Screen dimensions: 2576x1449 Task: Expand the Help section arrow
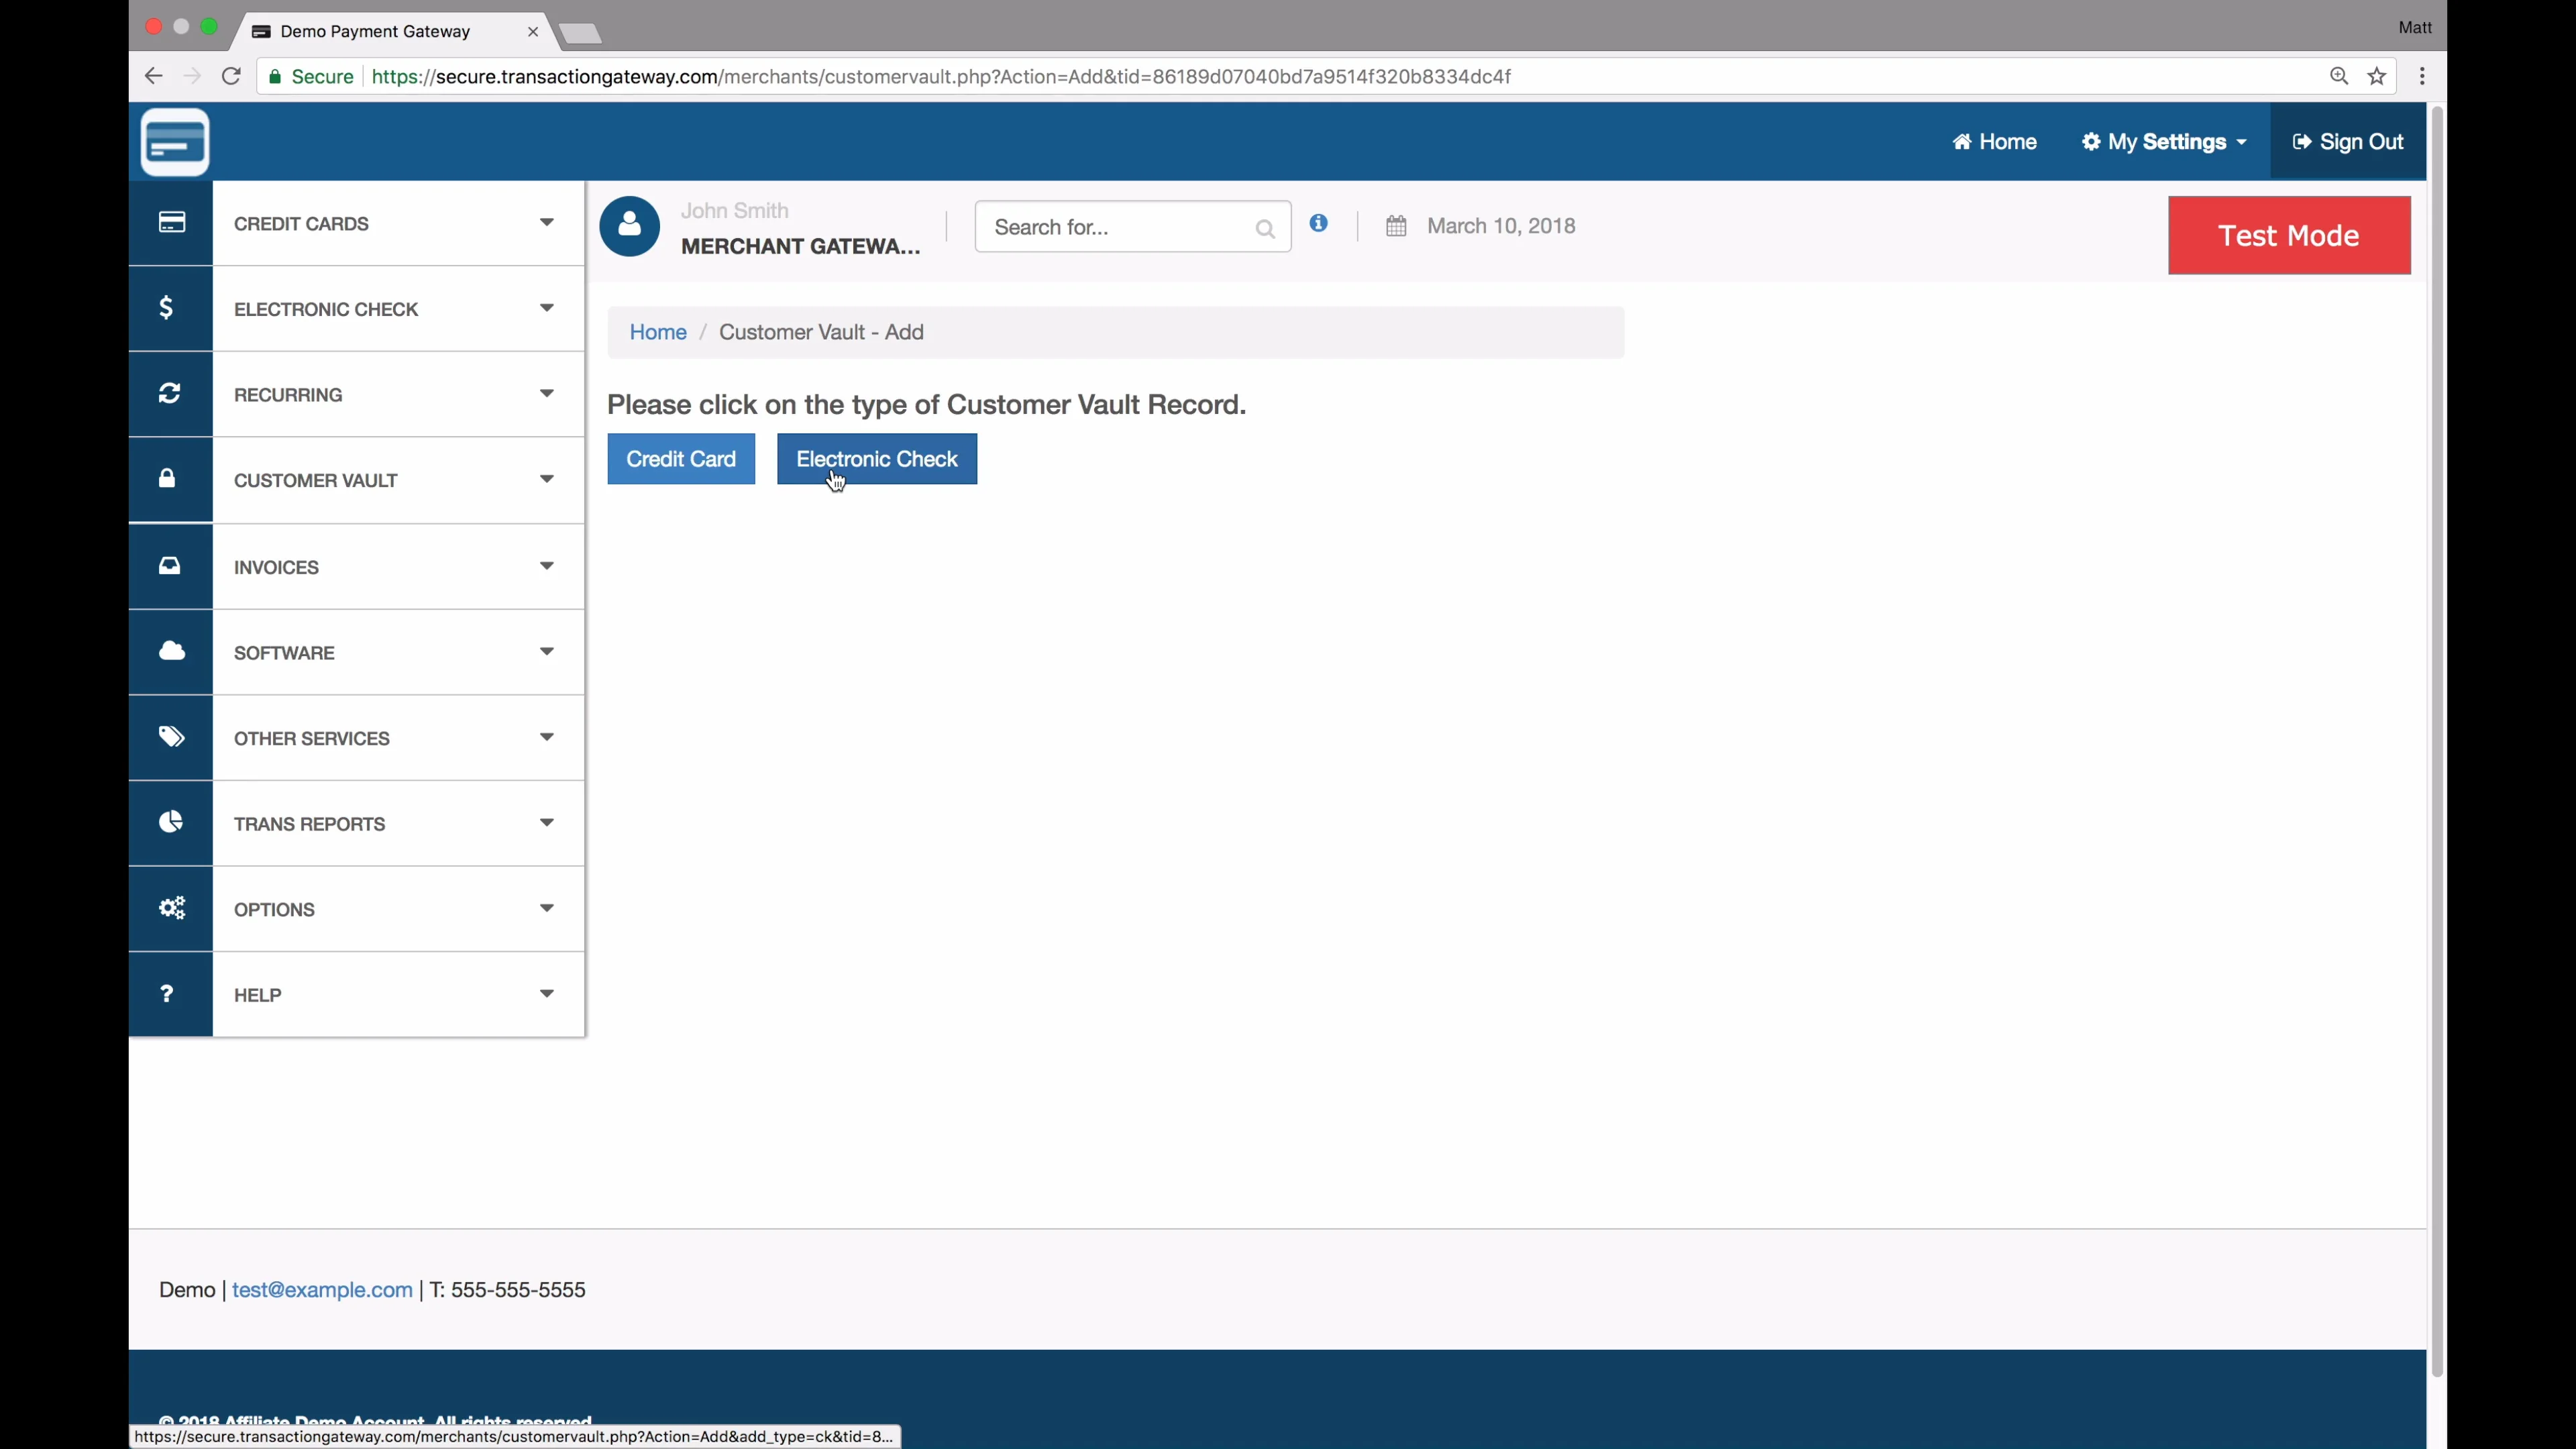546,993
